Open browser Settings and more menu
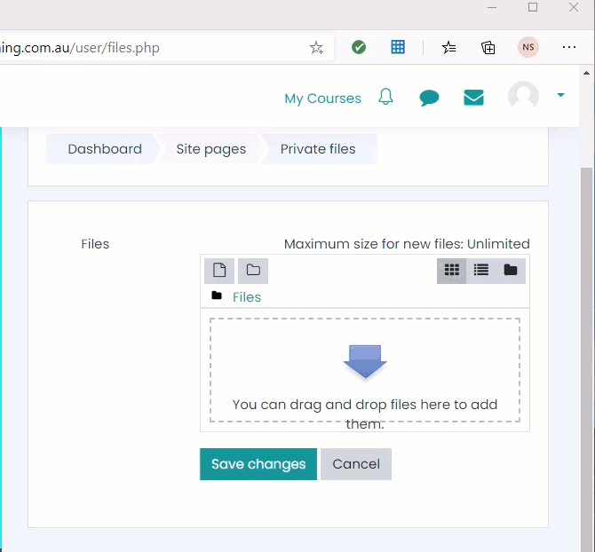Screen dimensions: 595x552 point(569,47)
